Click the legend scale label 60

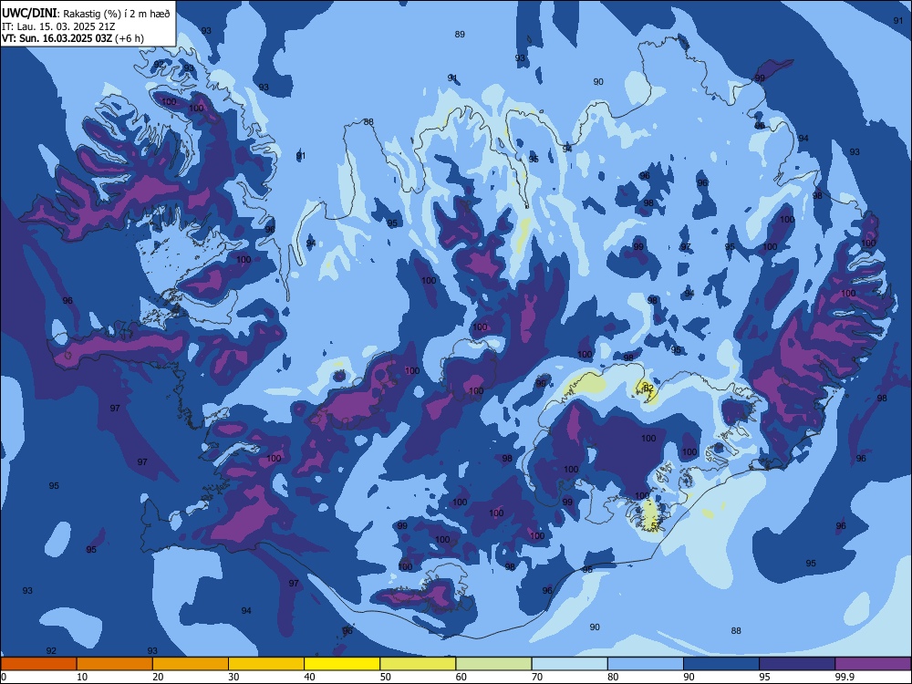(x=461, y=677)
